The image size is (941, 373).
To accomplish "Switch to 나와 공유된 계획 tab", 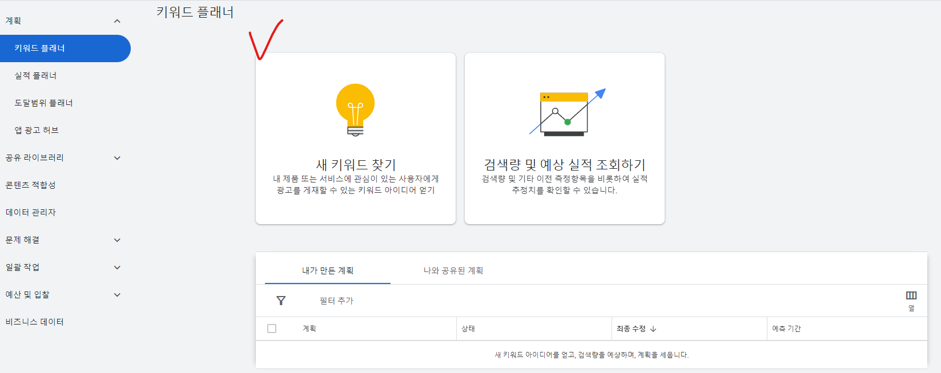I will click(453, 270).
